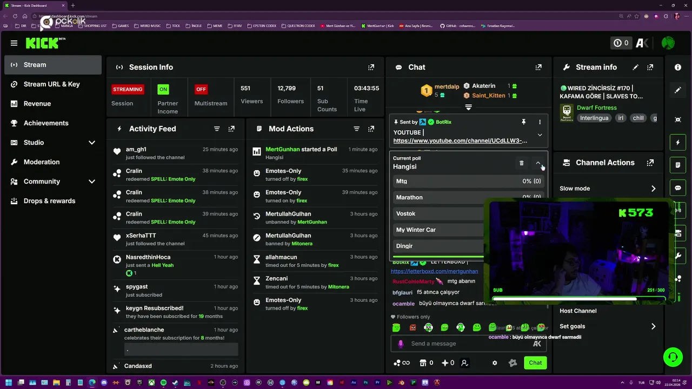692x389 pixels.
Task: Click the lightning bolt icon in right sidebar
Action: 678,143
